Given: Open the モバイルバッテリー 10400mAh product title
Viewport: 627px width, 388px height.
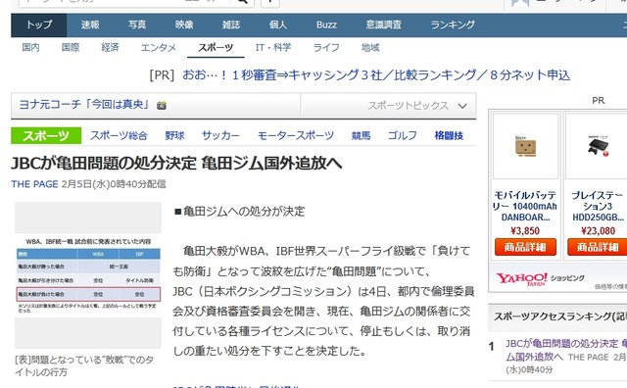Looking at the screenshot, I should coord(525,207).
